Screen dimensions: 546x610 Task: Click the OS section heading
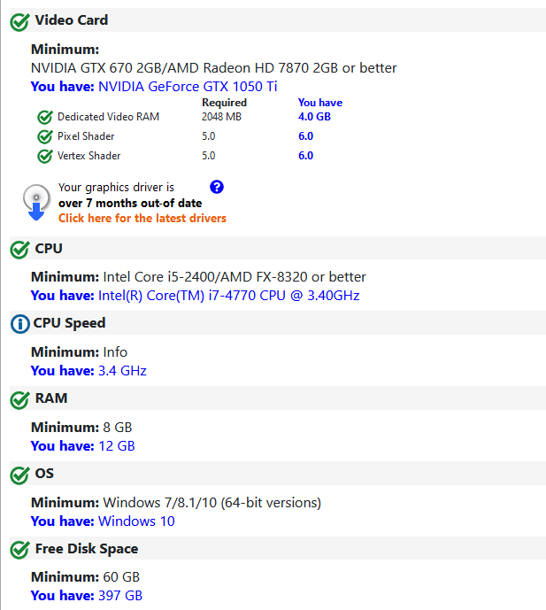pos(44,474)
